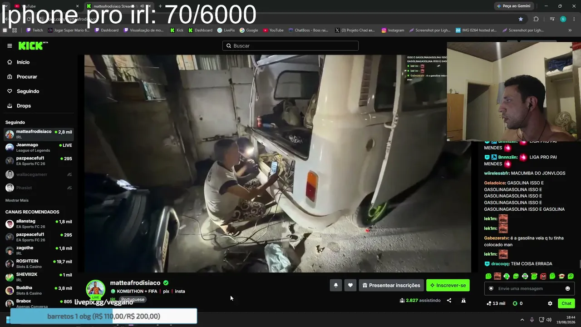Screen dimensions: 581x327
Task: Focus the Buscar search field
Action: [x=290, y=46]
